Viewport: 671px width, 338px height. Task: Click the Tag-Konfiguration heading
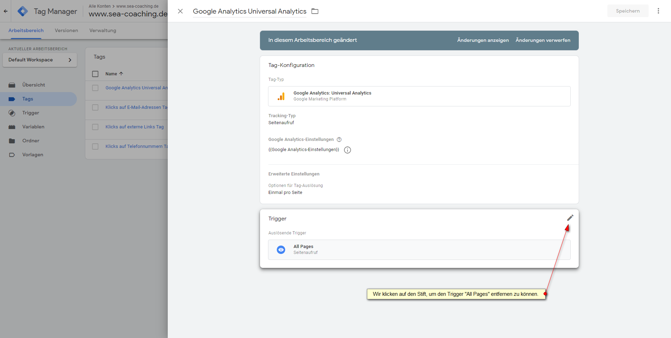[291, 65]
